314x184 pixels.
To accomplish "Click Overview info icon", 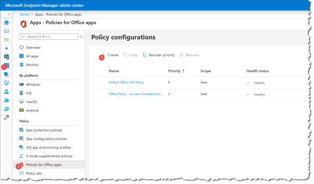I will [x=21, y=47].
